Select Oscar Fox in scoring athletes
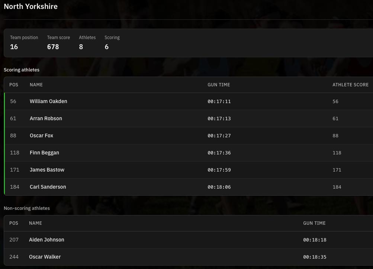373x269 pixels. pos(41,135)
